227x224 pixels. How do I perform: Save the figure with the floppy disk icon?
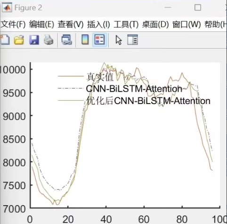[34, 40]
